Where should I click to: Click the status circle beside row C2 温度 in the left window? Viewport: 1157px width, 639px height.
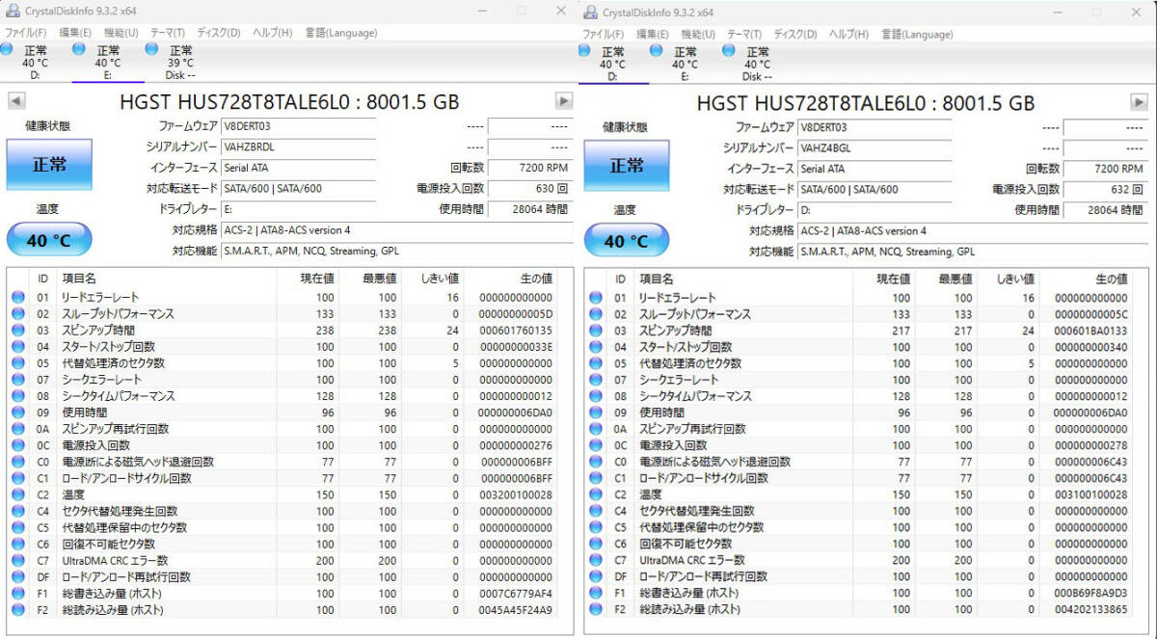tap(17, 494)
